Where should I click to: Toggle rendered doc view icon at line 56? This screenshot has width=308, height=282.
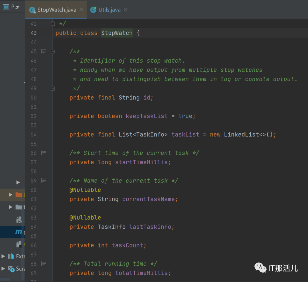tap(43, 153)
